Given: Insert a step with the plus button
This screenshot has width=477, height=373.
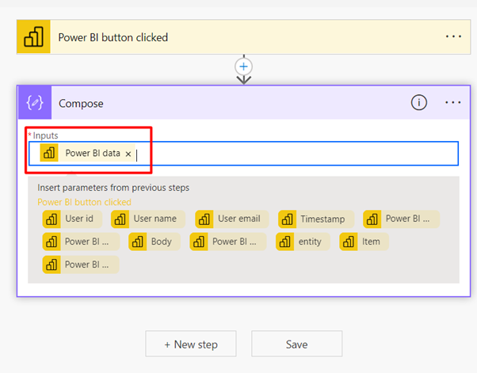Looking at the screenshot, I should pos(244,67).
